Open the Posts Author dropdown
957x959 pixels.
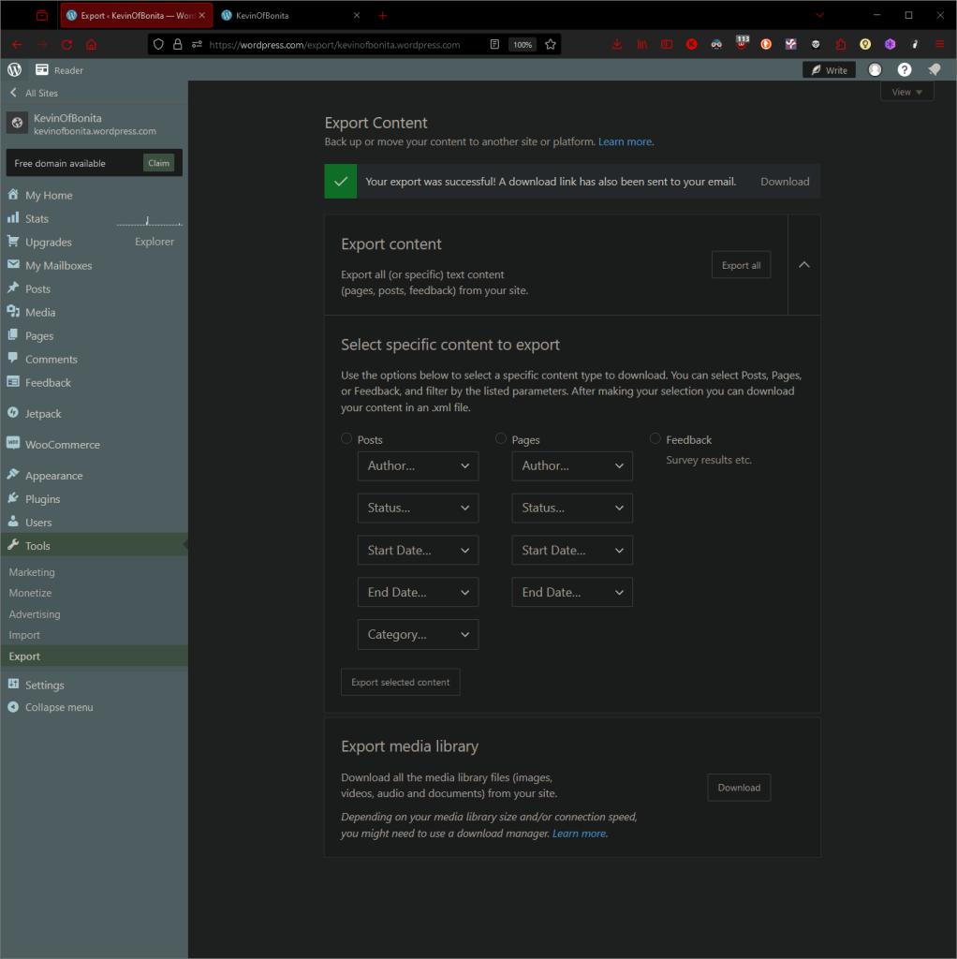point(418,465)
